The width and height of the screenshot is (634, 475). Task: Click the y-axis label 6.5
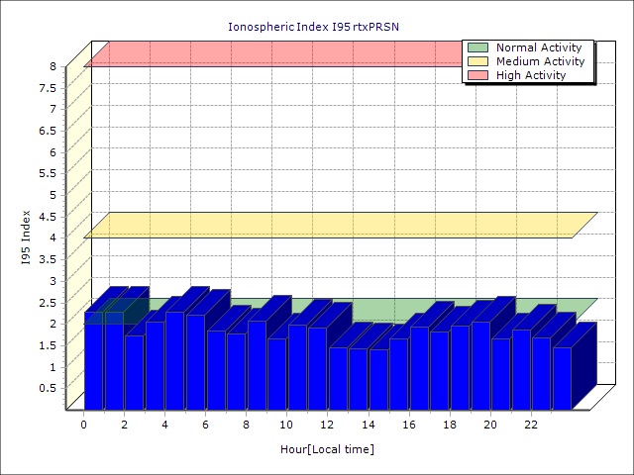(49, 131)
